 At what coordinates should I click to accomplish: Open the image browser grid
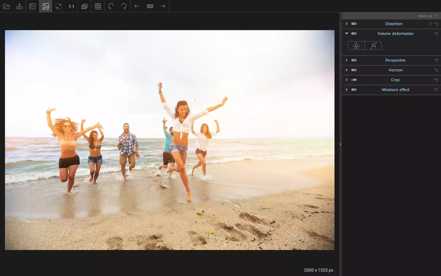[x=150, y=6]
